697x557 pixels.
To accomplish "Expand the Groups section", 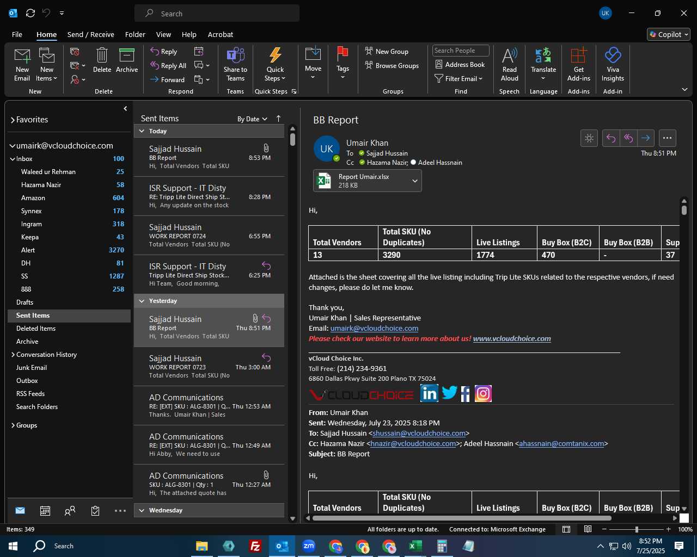I will click(13, 425).
